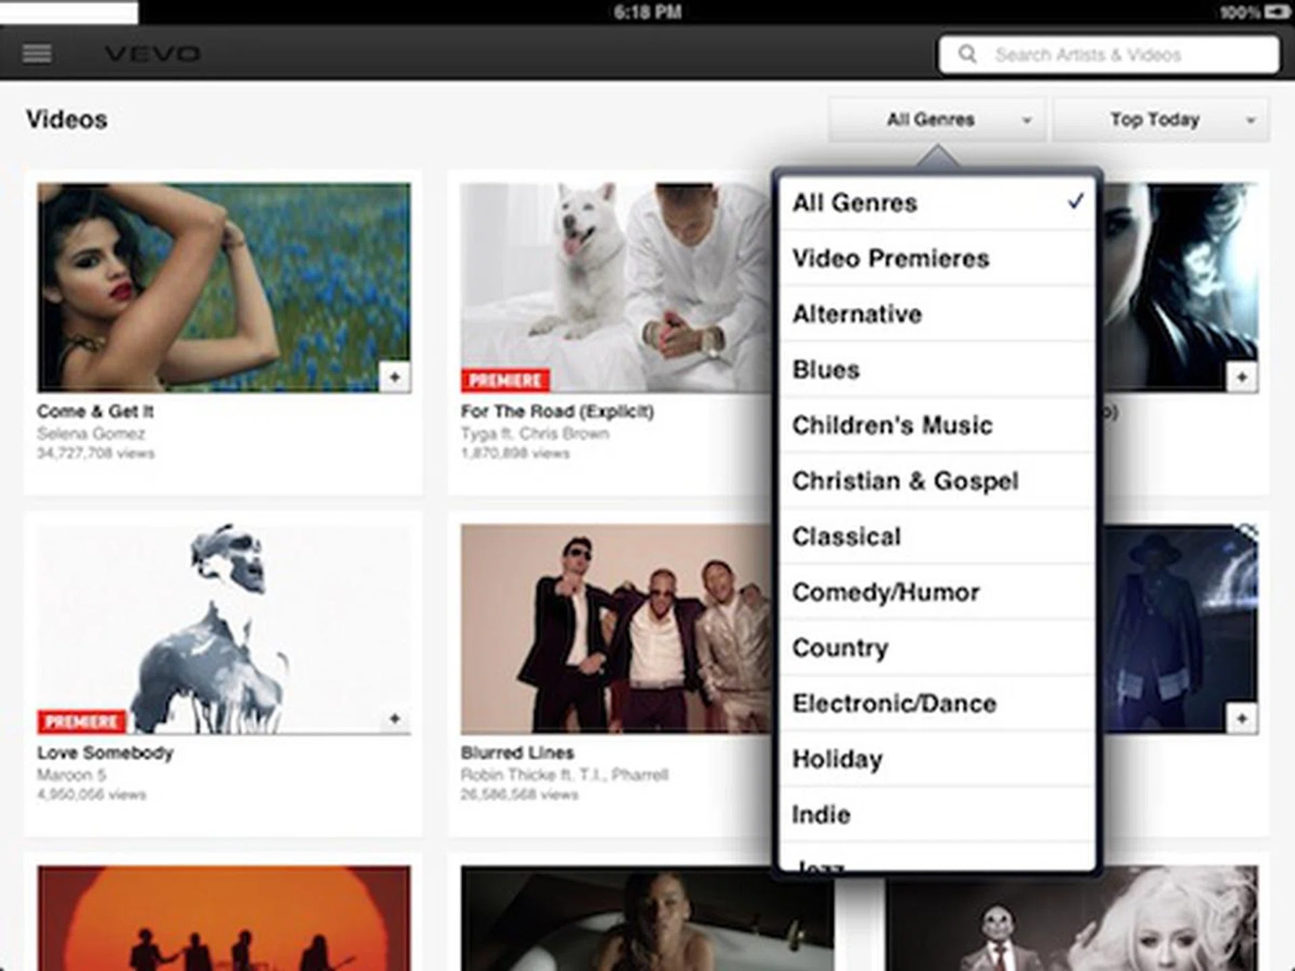
Task: Click the VEVO logo
Action: point(152,53)
